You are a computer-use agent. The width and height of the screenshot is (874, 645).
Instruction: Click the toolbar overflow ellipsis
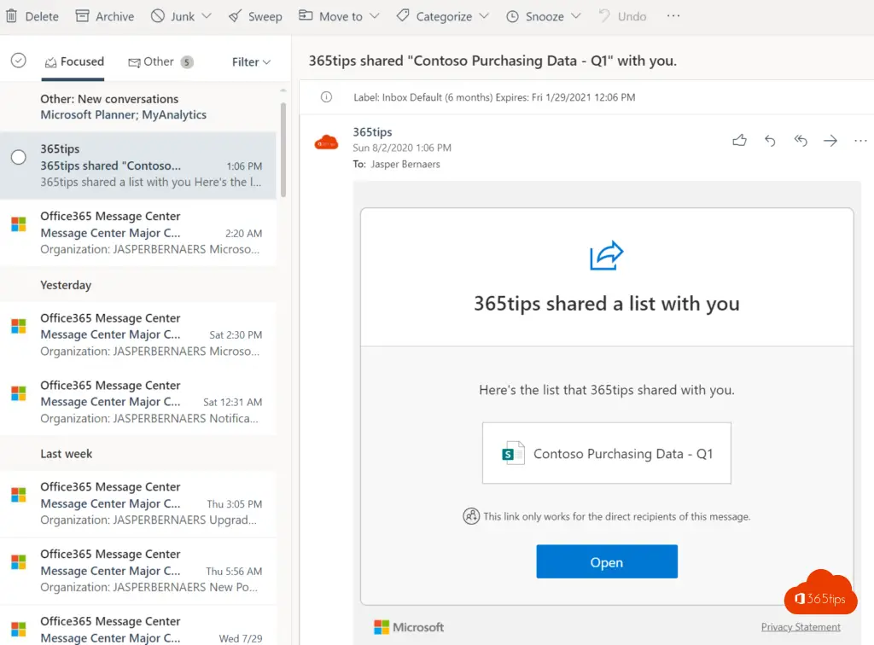pyautogui.click(x=673, y=16)
